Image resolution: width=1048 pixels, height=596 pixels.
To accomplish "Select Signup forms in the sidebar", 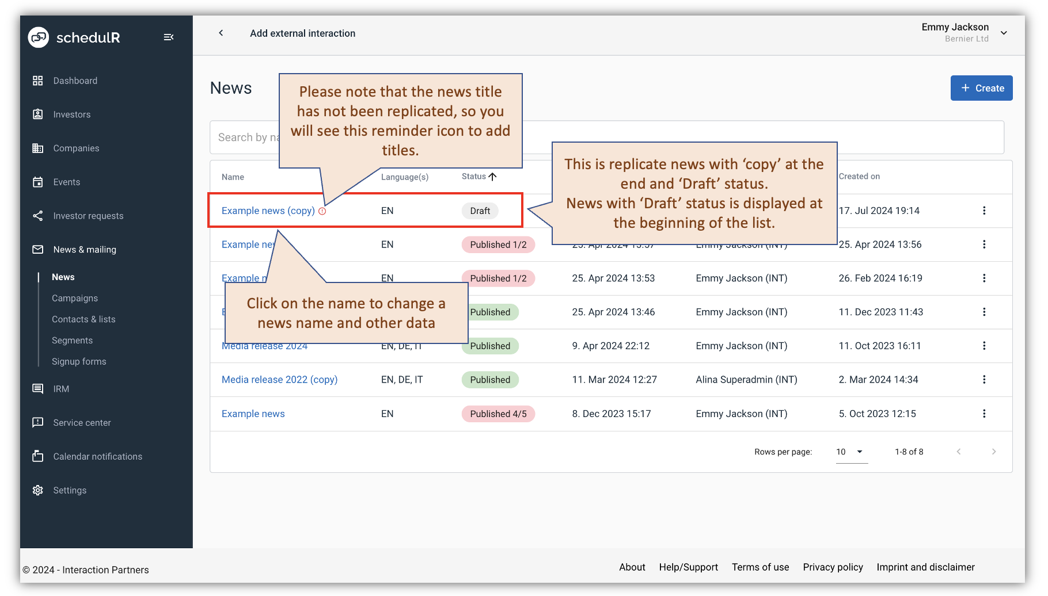I will click(79, 361).
